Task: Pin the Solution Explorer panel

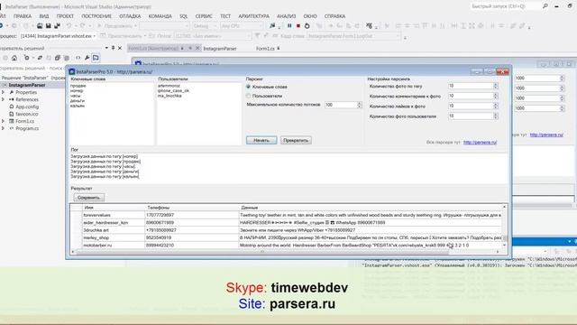Action: click(114, 48)
